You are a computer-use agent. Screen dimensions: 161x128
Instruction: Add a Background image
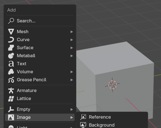tap(112, 125)
